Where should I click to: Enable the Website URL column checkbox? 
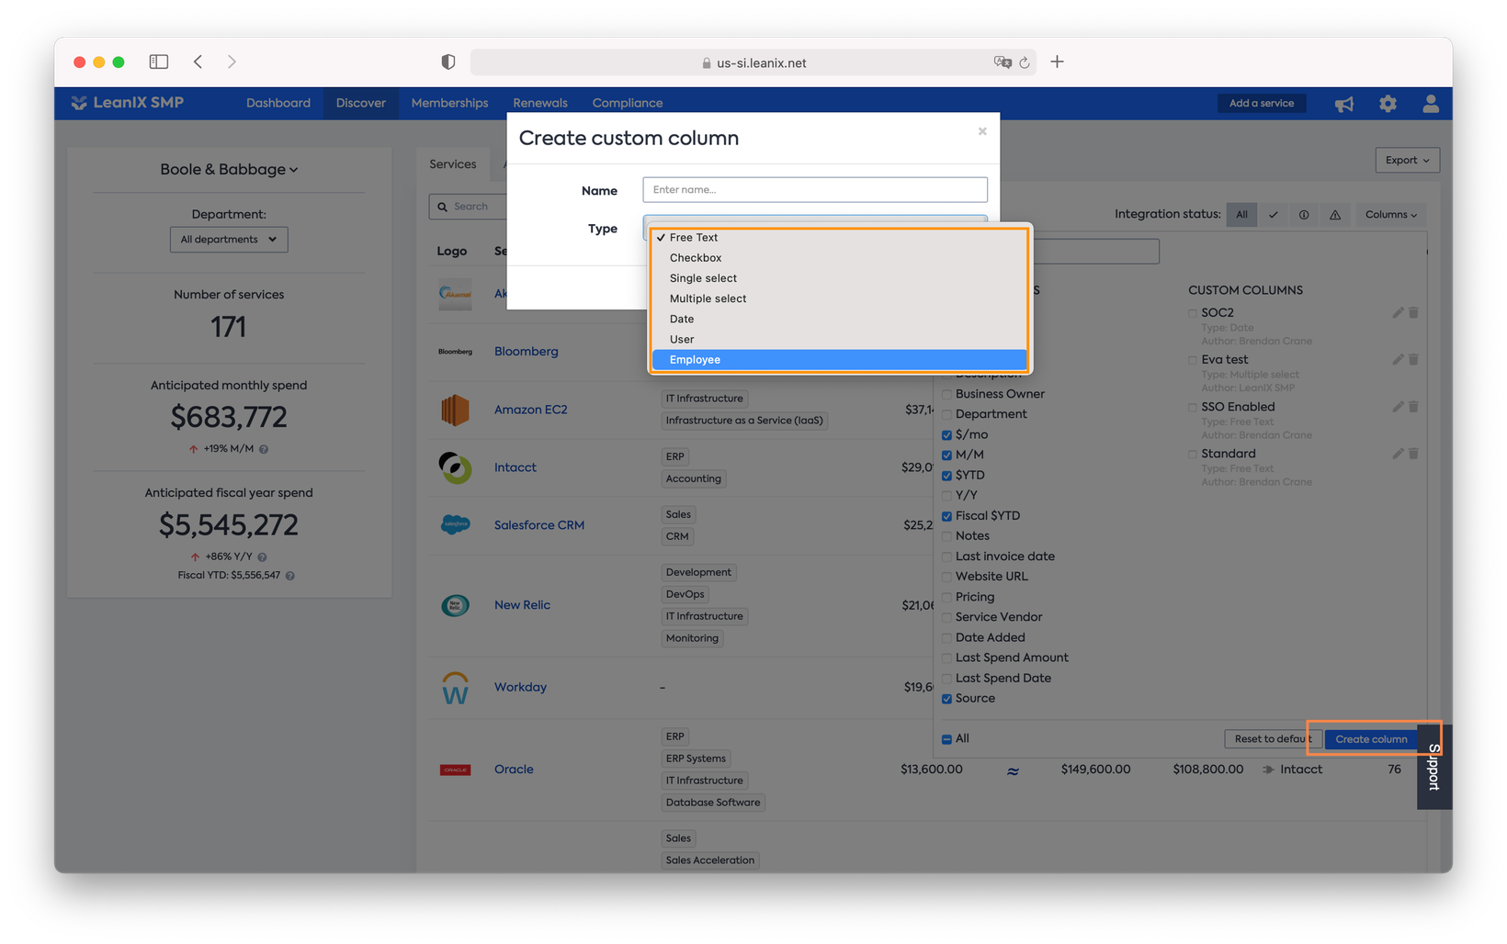[946, 577]
